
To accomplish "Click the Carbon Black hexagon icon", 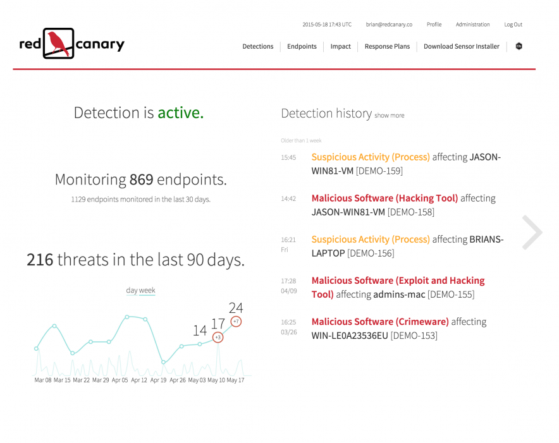I will 519,46.
